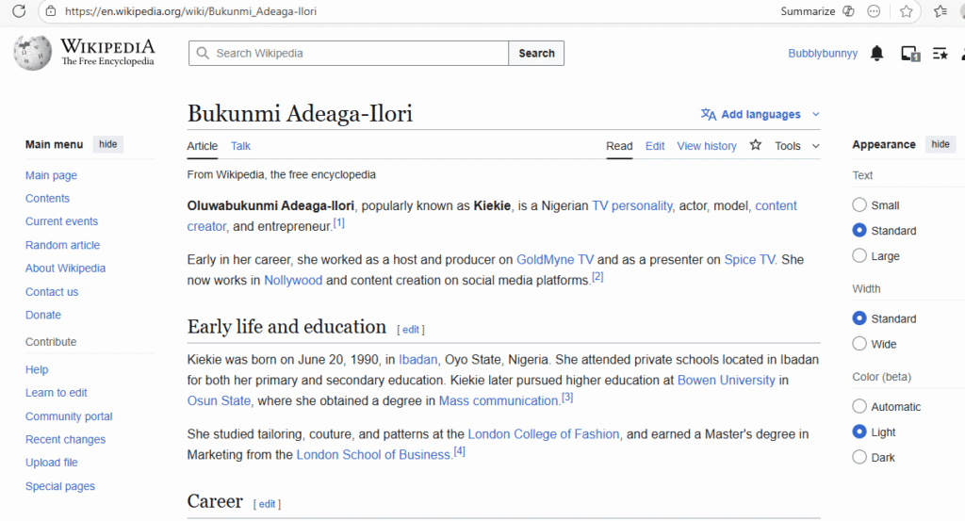Click the Wikipedia globe logo
The height and width of the screenshot is (521, 965).
32,53
